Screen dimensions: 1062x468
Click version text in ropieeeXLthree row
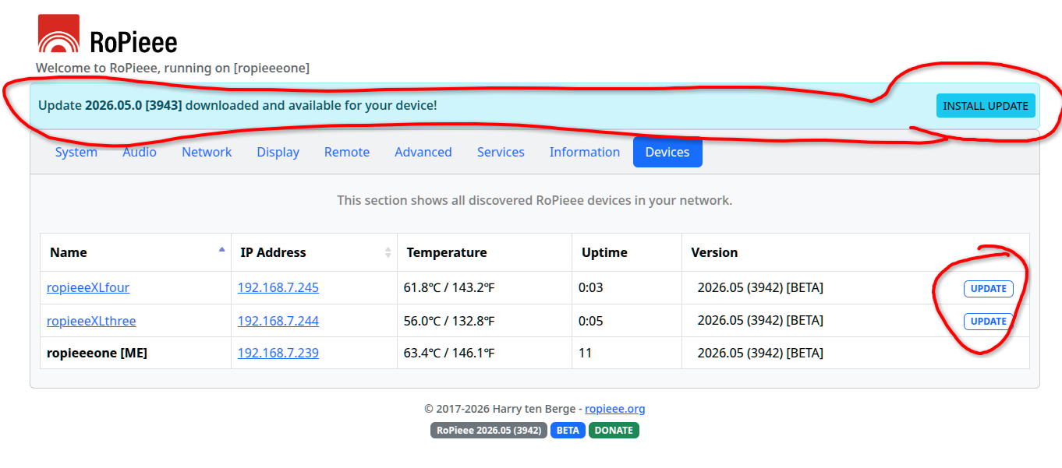[x=760, y=320]
